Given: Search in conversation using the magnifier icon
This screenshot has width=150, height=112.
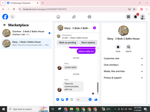Looking at the screenshot, I should pyautogui.click(x=128, y=47).
